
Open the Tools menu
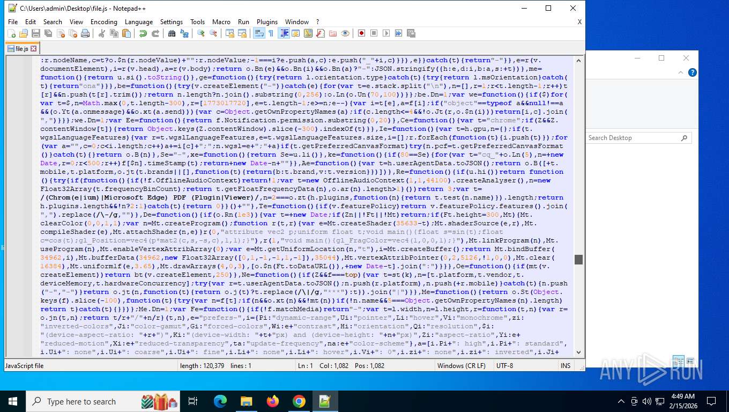click(x=198, y=22)
